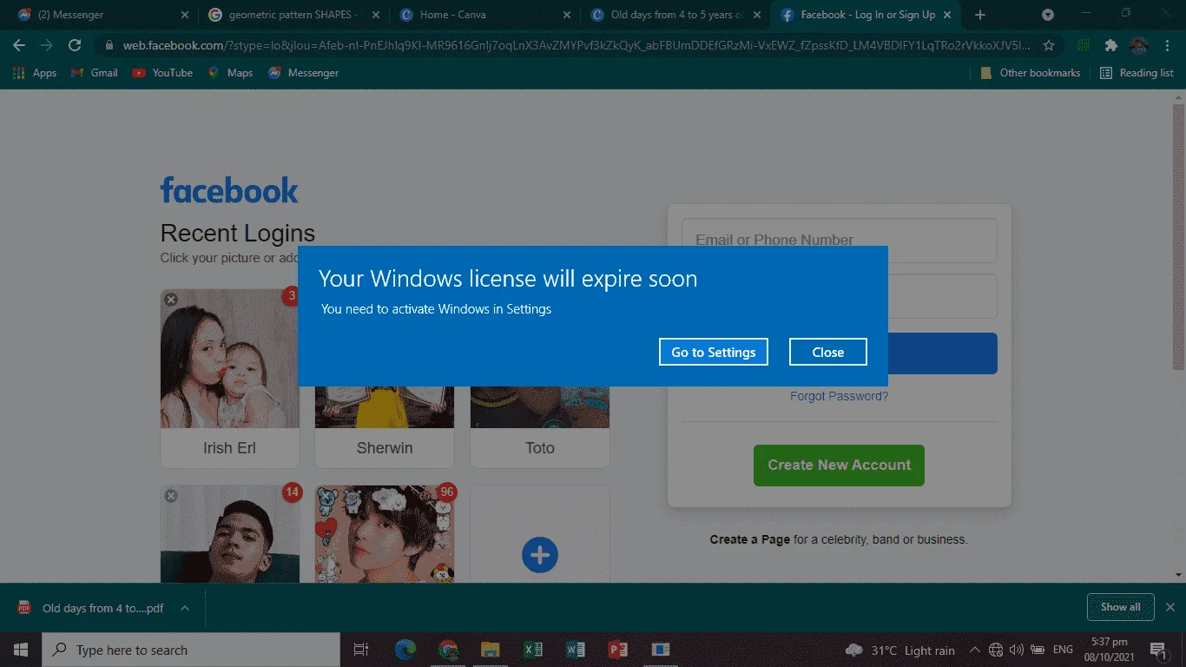Image resolution: width=1186 pixels, height=667 pixels.
Task: Click Show all downloads
Action: pos(1120,607)
